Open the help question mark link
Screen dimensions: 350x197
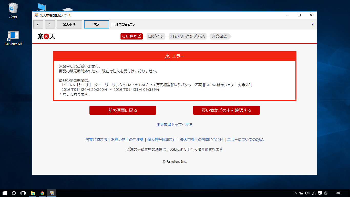click(312, 24)
